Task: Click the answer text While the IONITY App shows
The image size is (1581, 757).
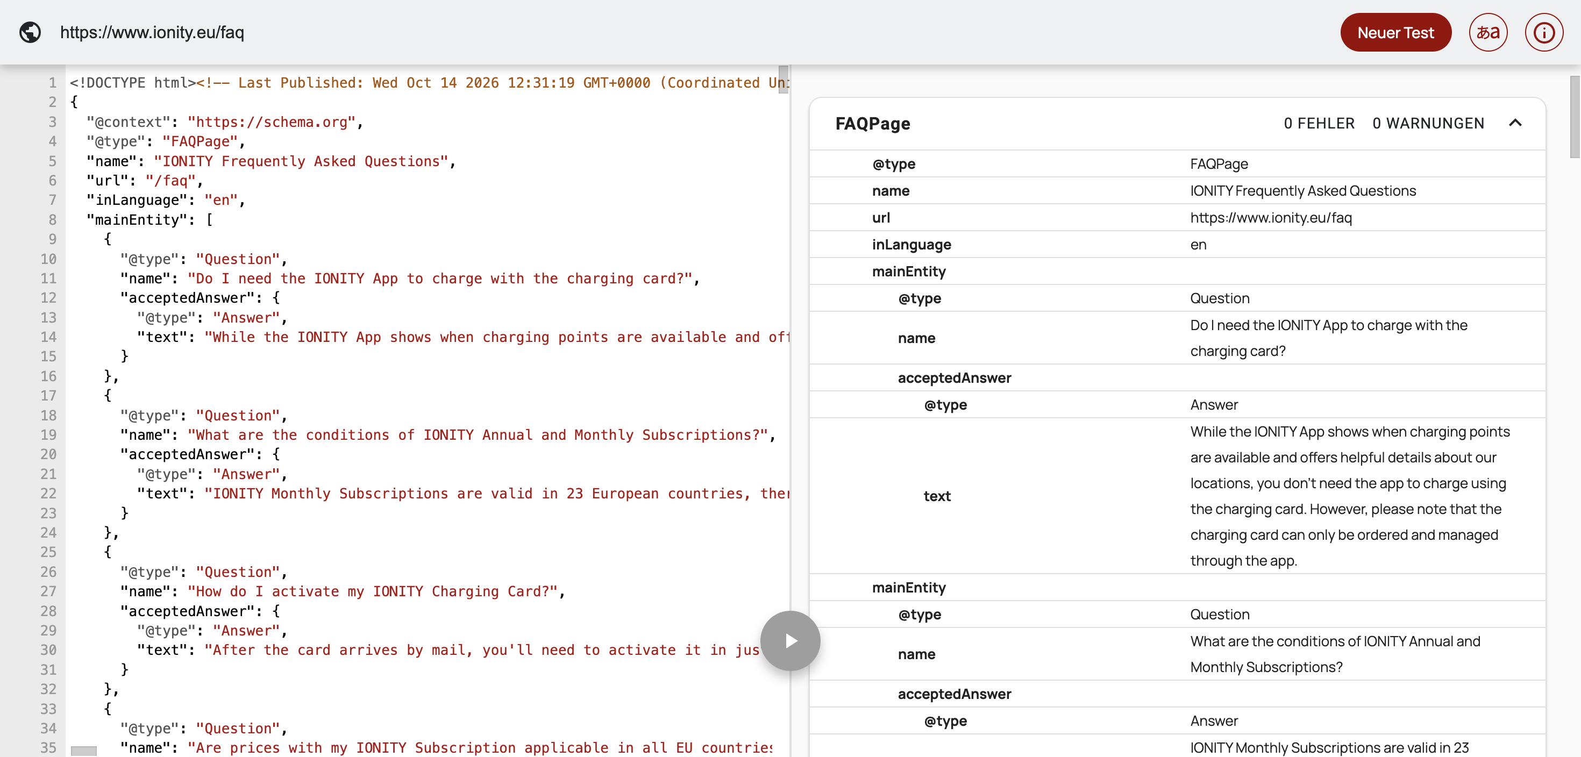Action: pos(1349,496)
